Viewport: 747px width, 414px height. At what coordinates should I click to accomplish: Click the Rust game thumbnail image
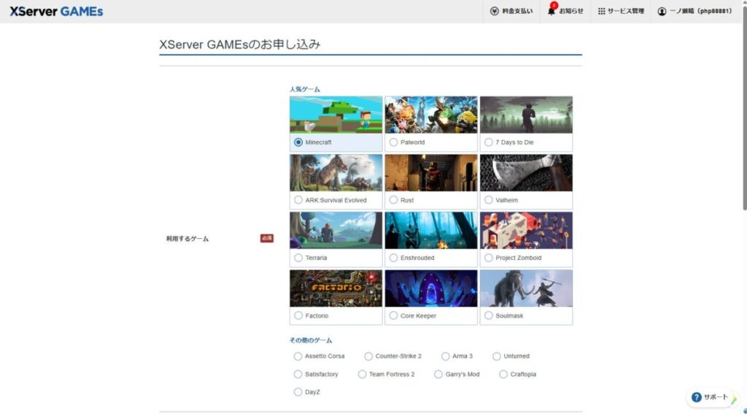click(x=431, y=172)
